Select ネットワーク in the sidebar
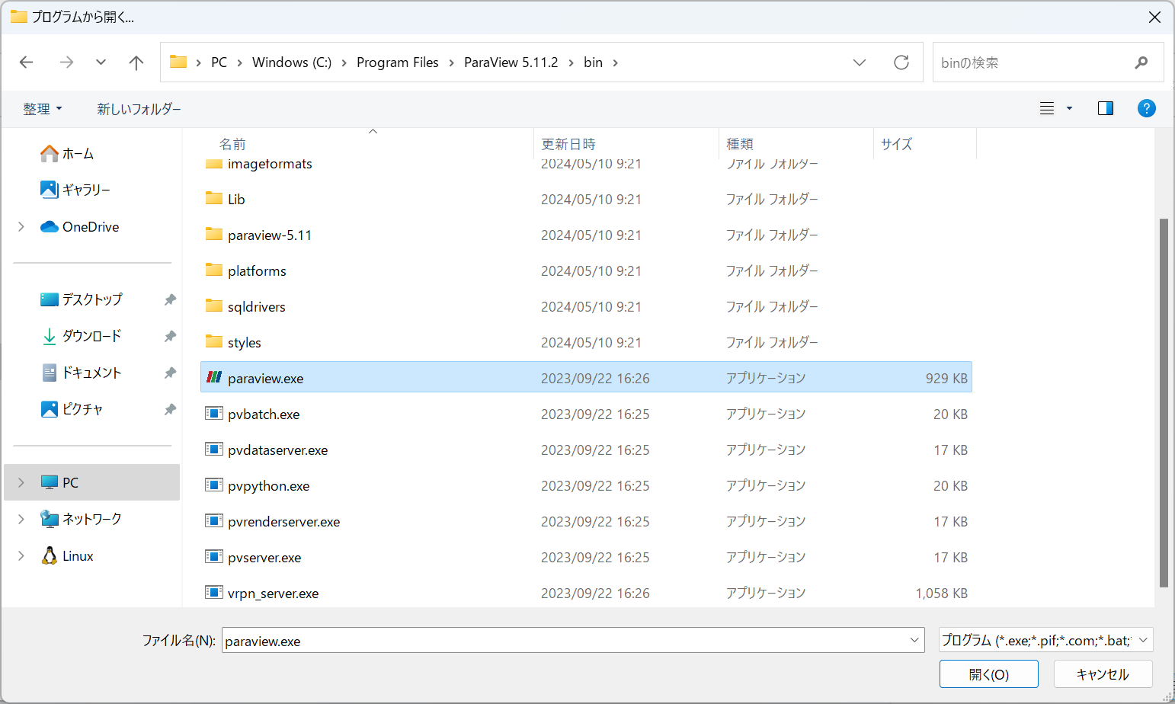This screenshot has height=704, width=1175. point(91,519)
